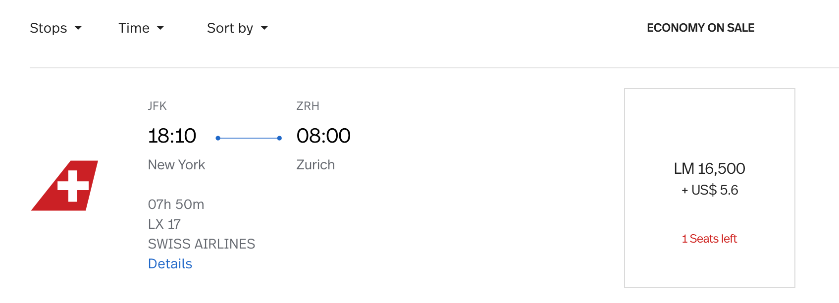Open the Stops filter dropdown
839x303 pixels.
(x=56, y=28)
